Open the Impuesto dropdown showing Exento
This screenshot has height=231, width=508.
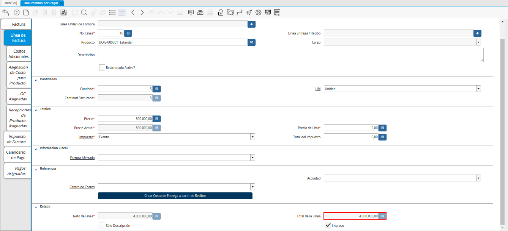point(176,137)
